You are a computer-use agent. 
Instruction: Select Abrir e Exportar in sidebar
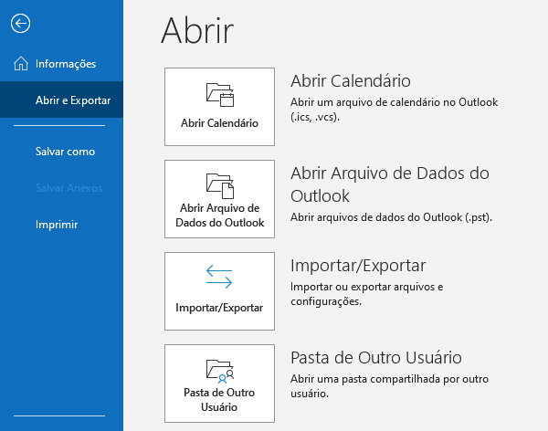coord(61,100)
